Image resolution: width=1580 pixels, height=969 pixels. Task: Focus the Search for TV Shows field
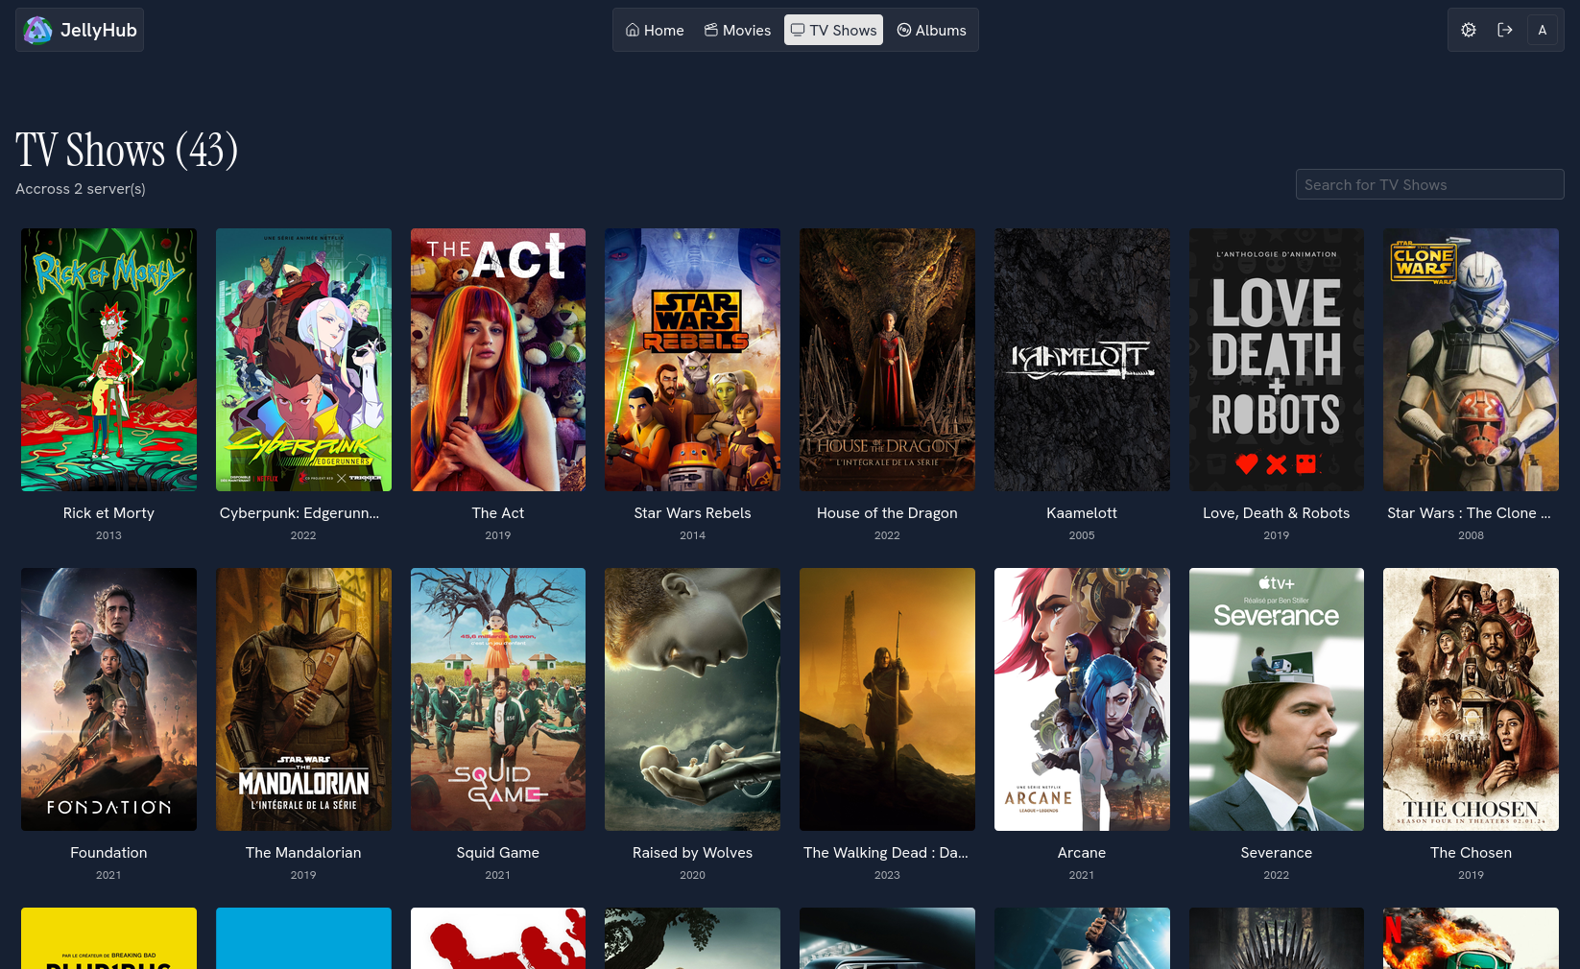coord(1429,184)
